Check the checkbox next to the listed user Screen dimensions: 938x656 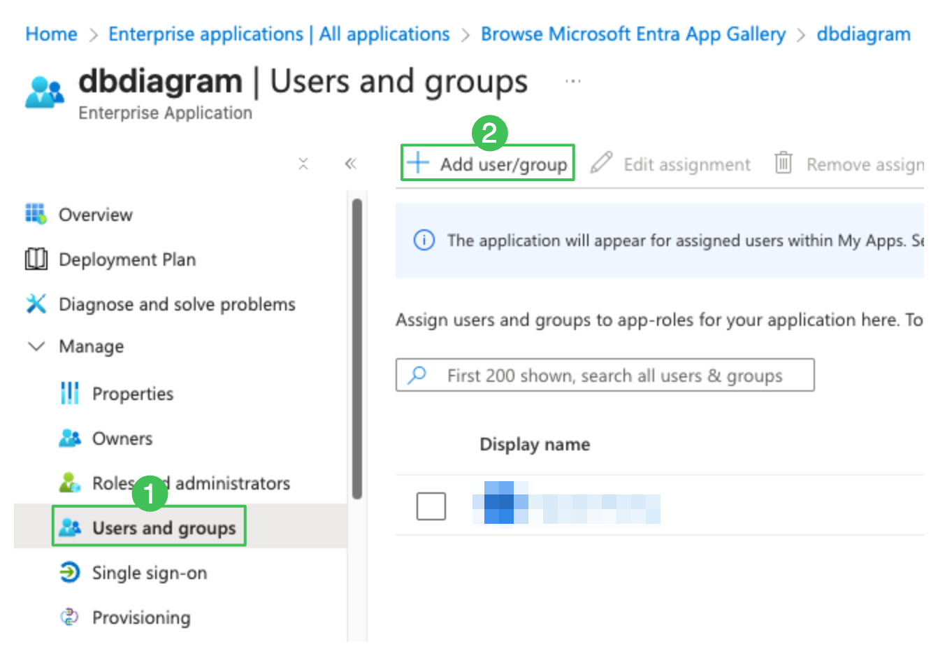click(x=431, y=506)
